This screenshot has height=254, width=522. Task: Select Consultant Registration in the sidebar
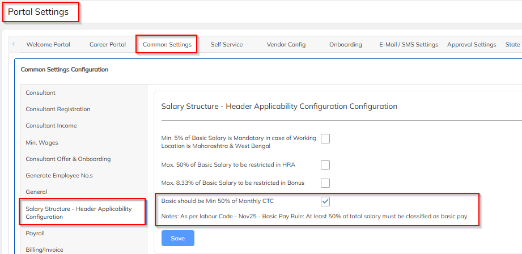tap(58, 109)
